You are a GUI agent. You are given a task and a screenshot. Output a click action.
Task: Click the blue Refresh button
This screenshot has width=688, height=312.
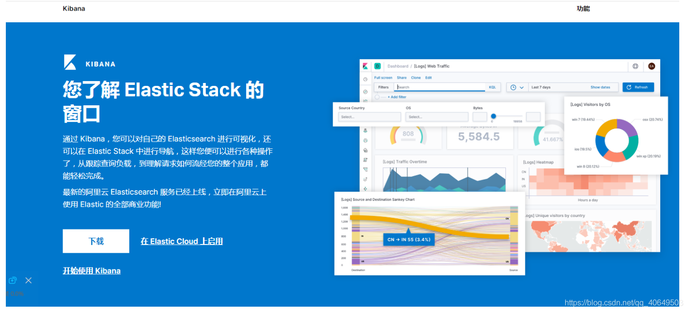pos(638,87)
